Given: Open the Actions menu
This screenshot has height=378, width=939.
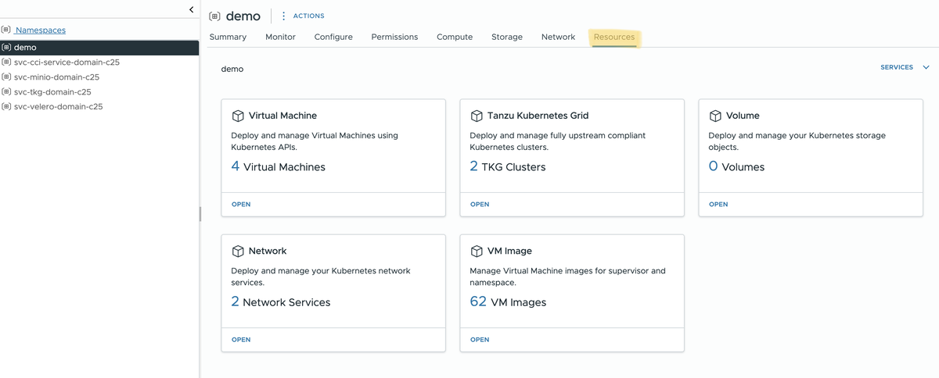Looking at the screenshot, I should pos(308,16).
